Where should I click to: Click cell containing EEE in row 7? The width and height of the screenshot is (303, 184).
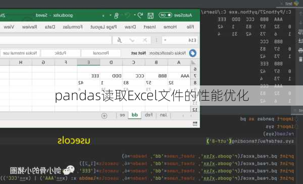tap(88, 76)
